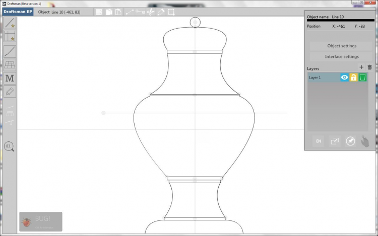Click the X: -461 position value
The width and height of the screenshot is (378, 236).
(339, 26)
